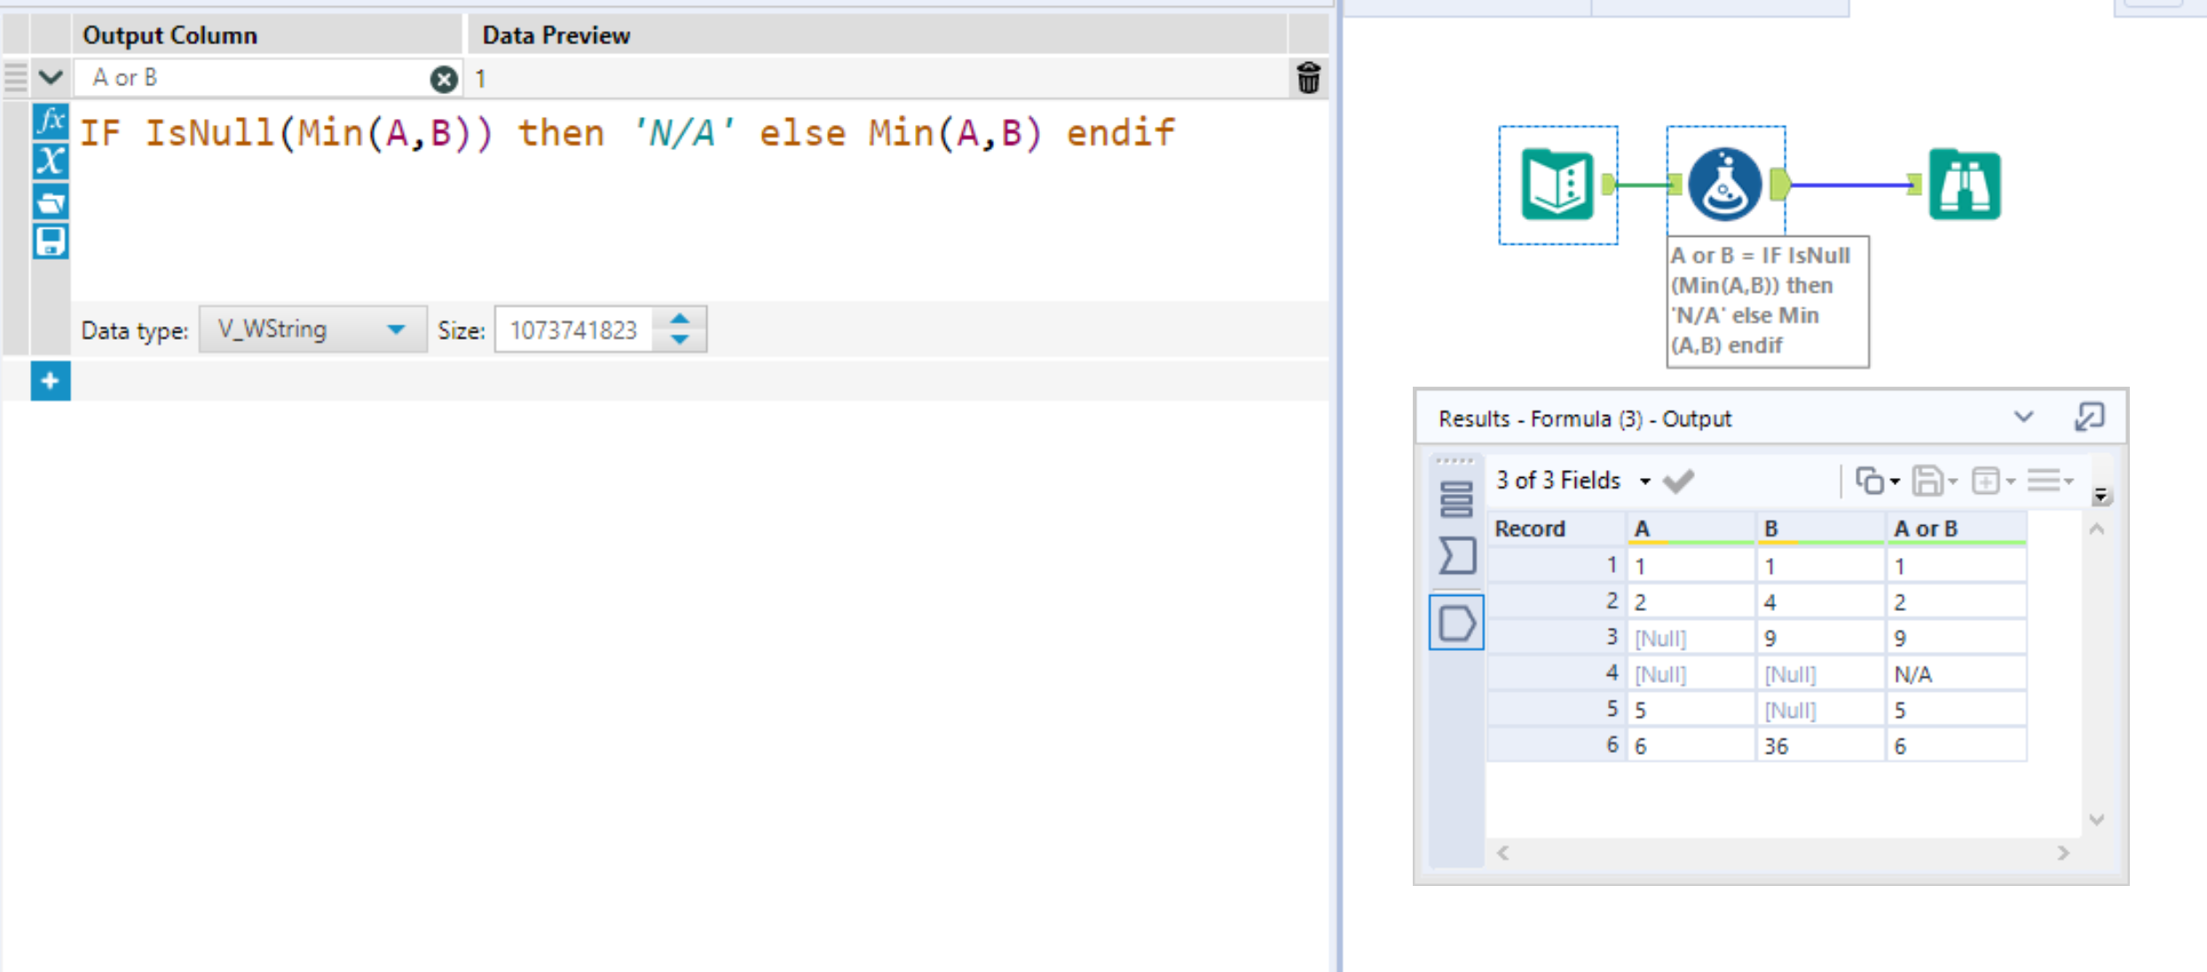Click the Size input field

click(x=574, y=330)
